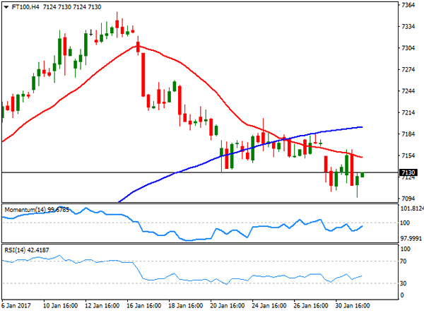Click the 12 Jan 16:00 time label
424x313 pixels.
pyautogui.click(x=102, y=306)
